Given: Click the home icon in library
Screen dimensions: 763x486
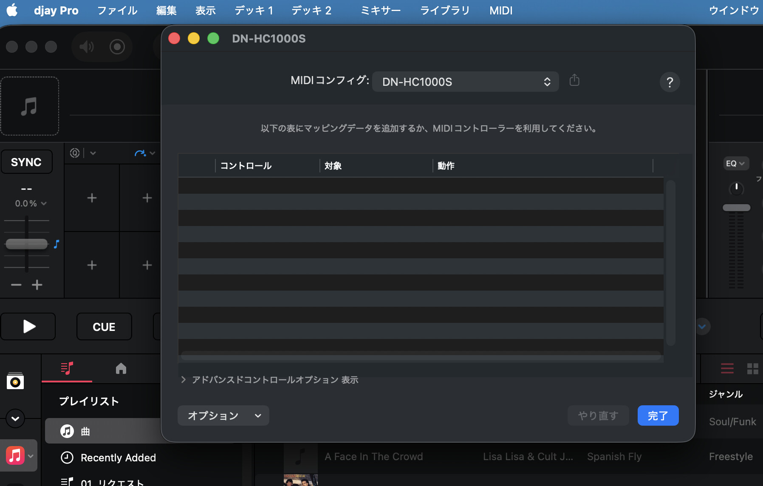Looking at the screenshot, I should pyautogui.click(x=121, y=368).
